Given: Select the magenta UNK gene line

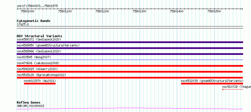Looking at the screenshot, I should (130, 109).
